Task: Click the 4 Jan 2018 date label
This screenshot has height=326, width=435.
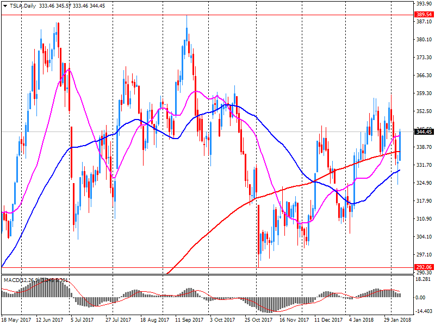Action: [x=361, y=320]
